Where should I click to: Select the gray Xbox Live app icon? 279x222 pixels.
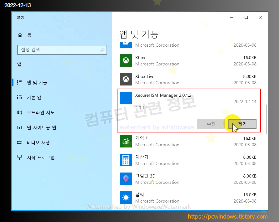point(126,79)
